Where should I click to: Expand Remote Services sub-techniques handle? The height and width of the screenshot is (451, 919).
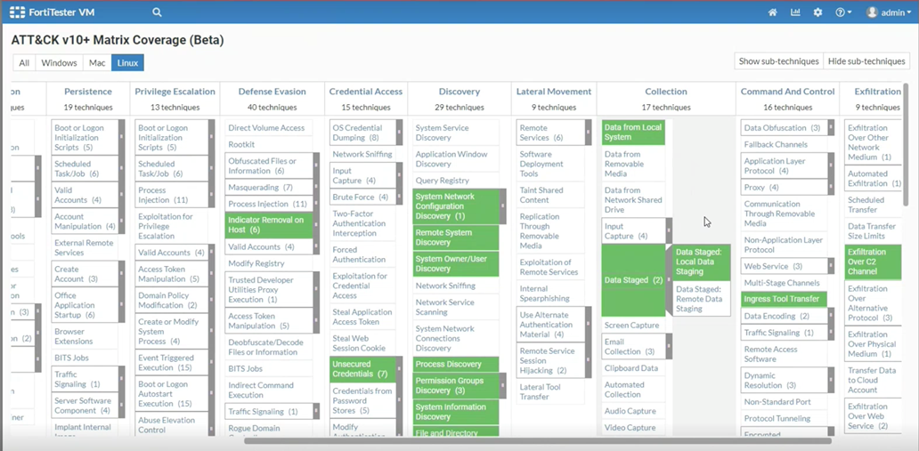[588, 133]
